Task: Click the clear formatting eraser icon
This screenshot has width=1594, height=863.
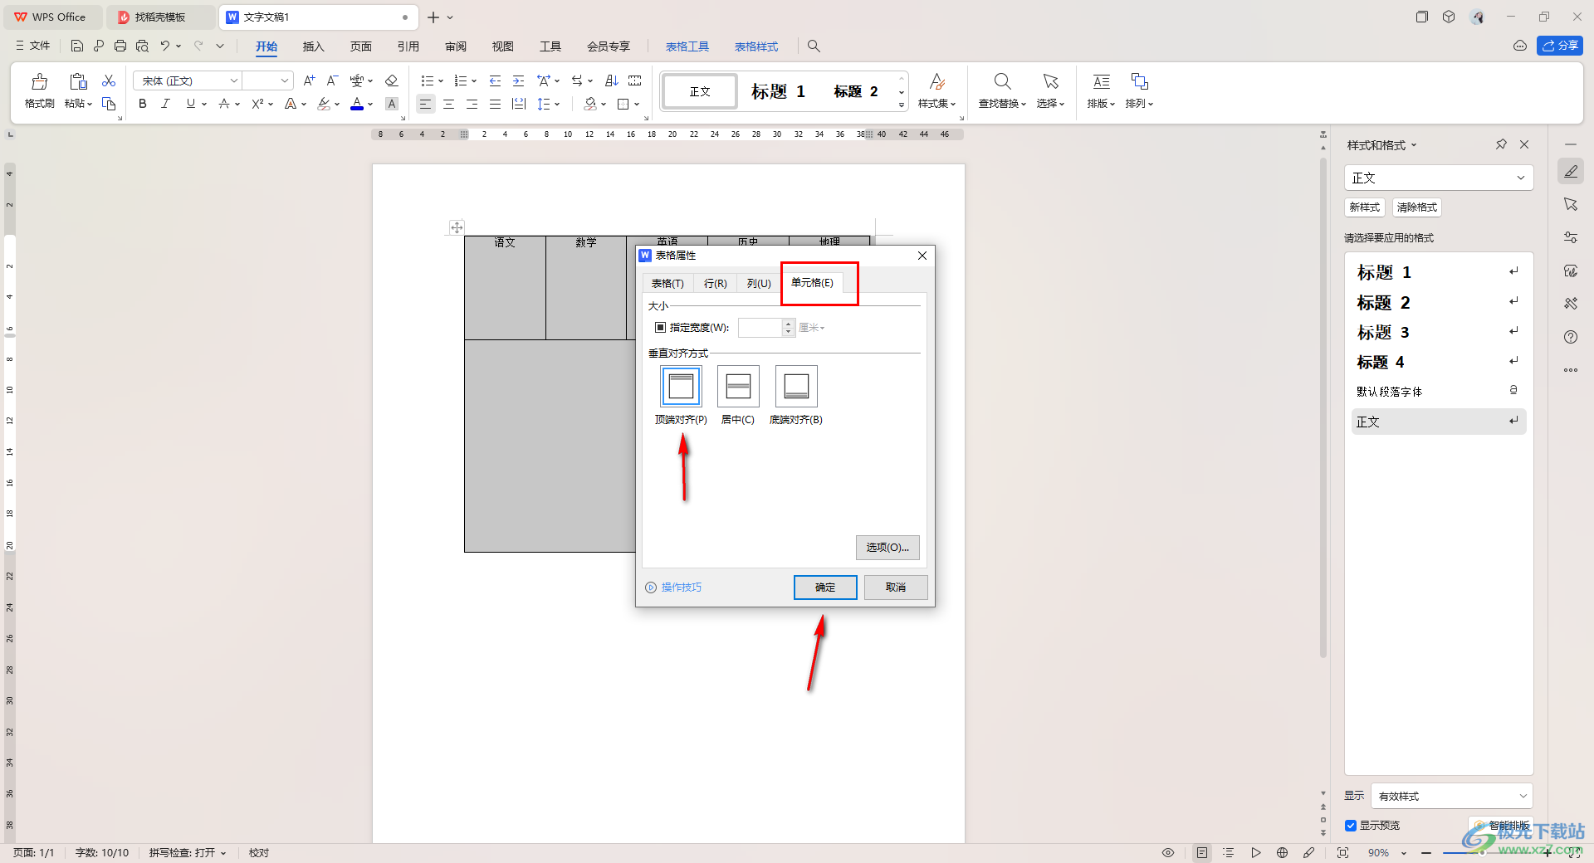Action: click(392, 80)
